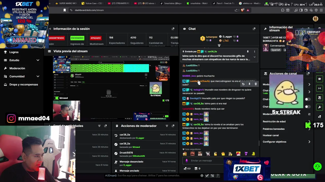The width and height of the screenshot is (325, 182).
Task: Pop out the Acciones de canal panel
Action: [308, 74]
